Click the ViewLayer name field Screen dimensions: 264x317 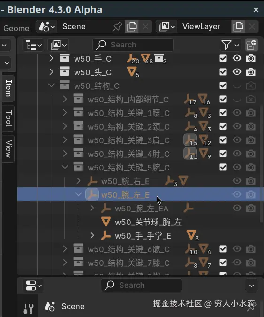click(204, 26)
